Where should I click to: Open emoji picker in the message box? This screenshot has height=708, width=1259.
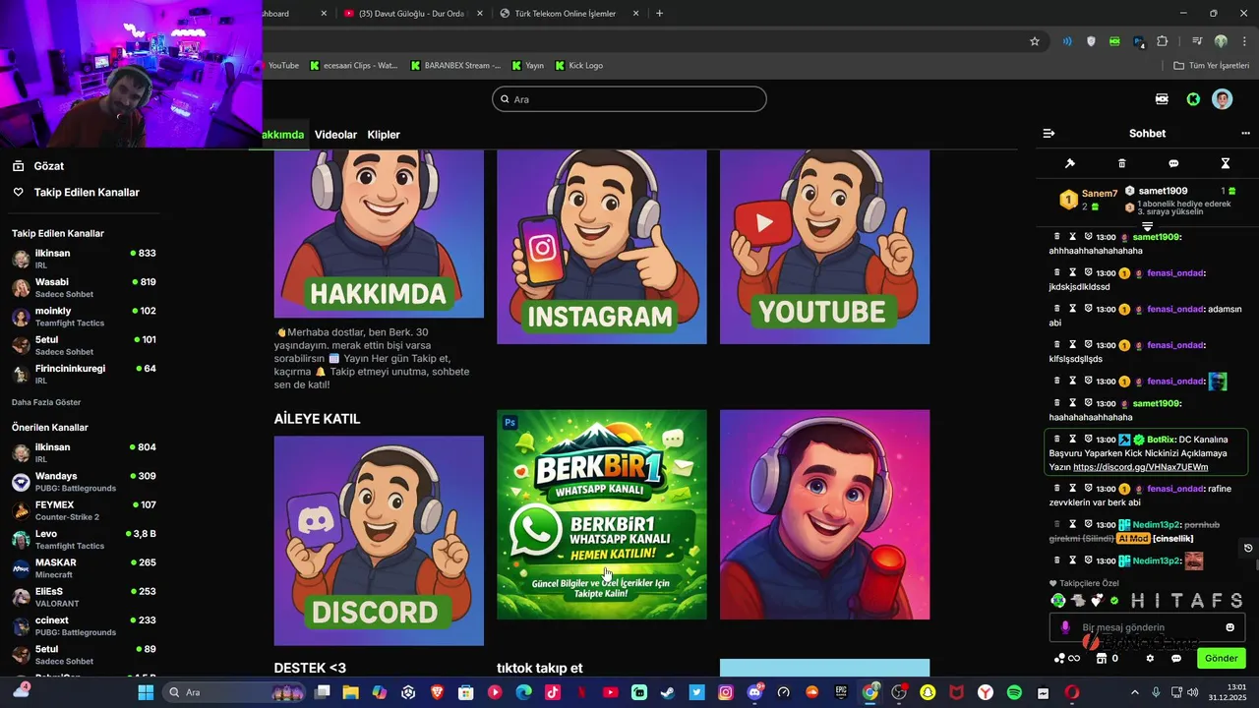click(x=1229, y=627)
